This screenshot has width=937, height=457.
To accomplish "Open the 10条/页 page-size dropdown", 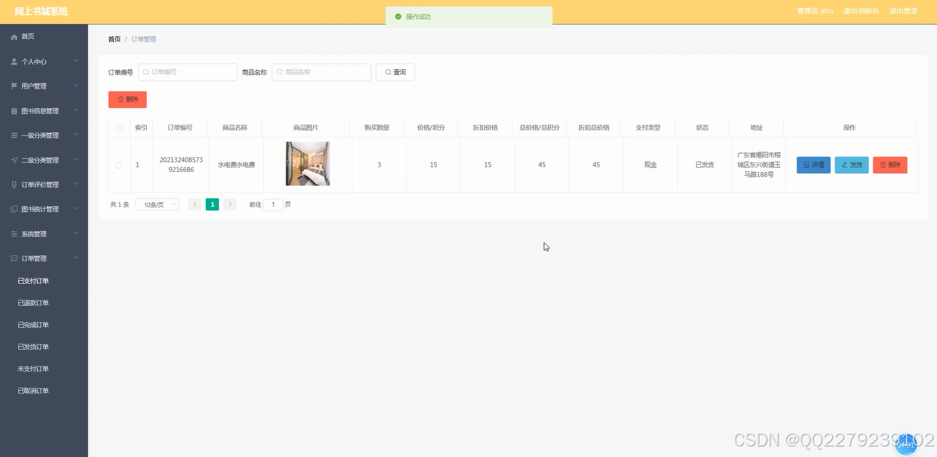I will pos(157,204).
